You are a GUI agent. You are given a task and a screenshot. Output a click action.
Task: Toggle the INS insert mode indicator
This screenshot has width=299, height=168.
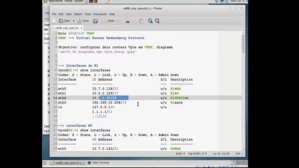point(238,154)
